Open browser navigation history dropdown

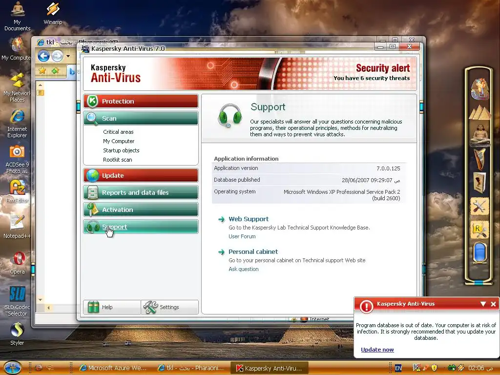click(x=68, y=57)
